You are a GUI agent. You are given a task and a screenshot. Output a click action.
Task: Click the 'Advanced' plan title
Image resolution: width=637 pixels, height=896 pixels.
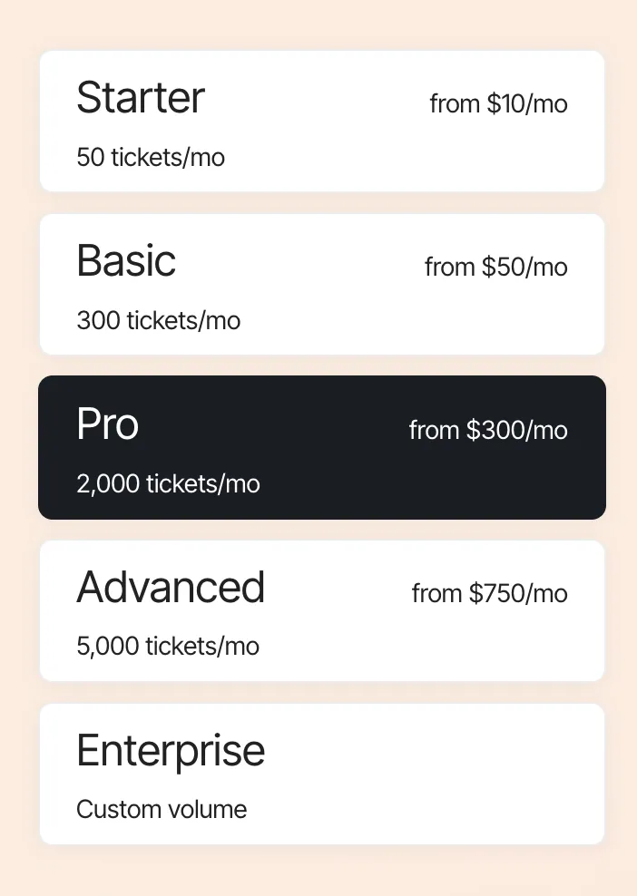171,588
